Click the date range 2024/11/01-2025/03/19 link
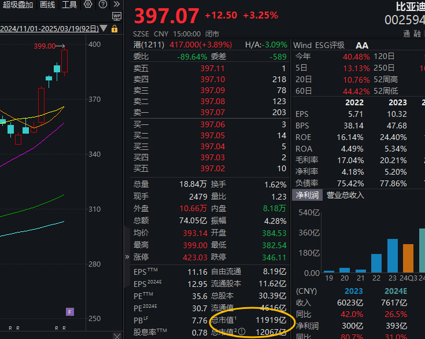The image size is (425, 339). pos(49,29)
